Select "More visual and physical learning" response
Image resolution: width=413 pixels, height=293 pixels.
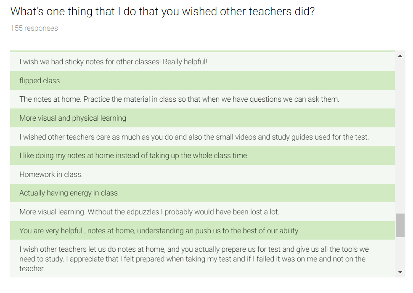(x=73, y=118)
